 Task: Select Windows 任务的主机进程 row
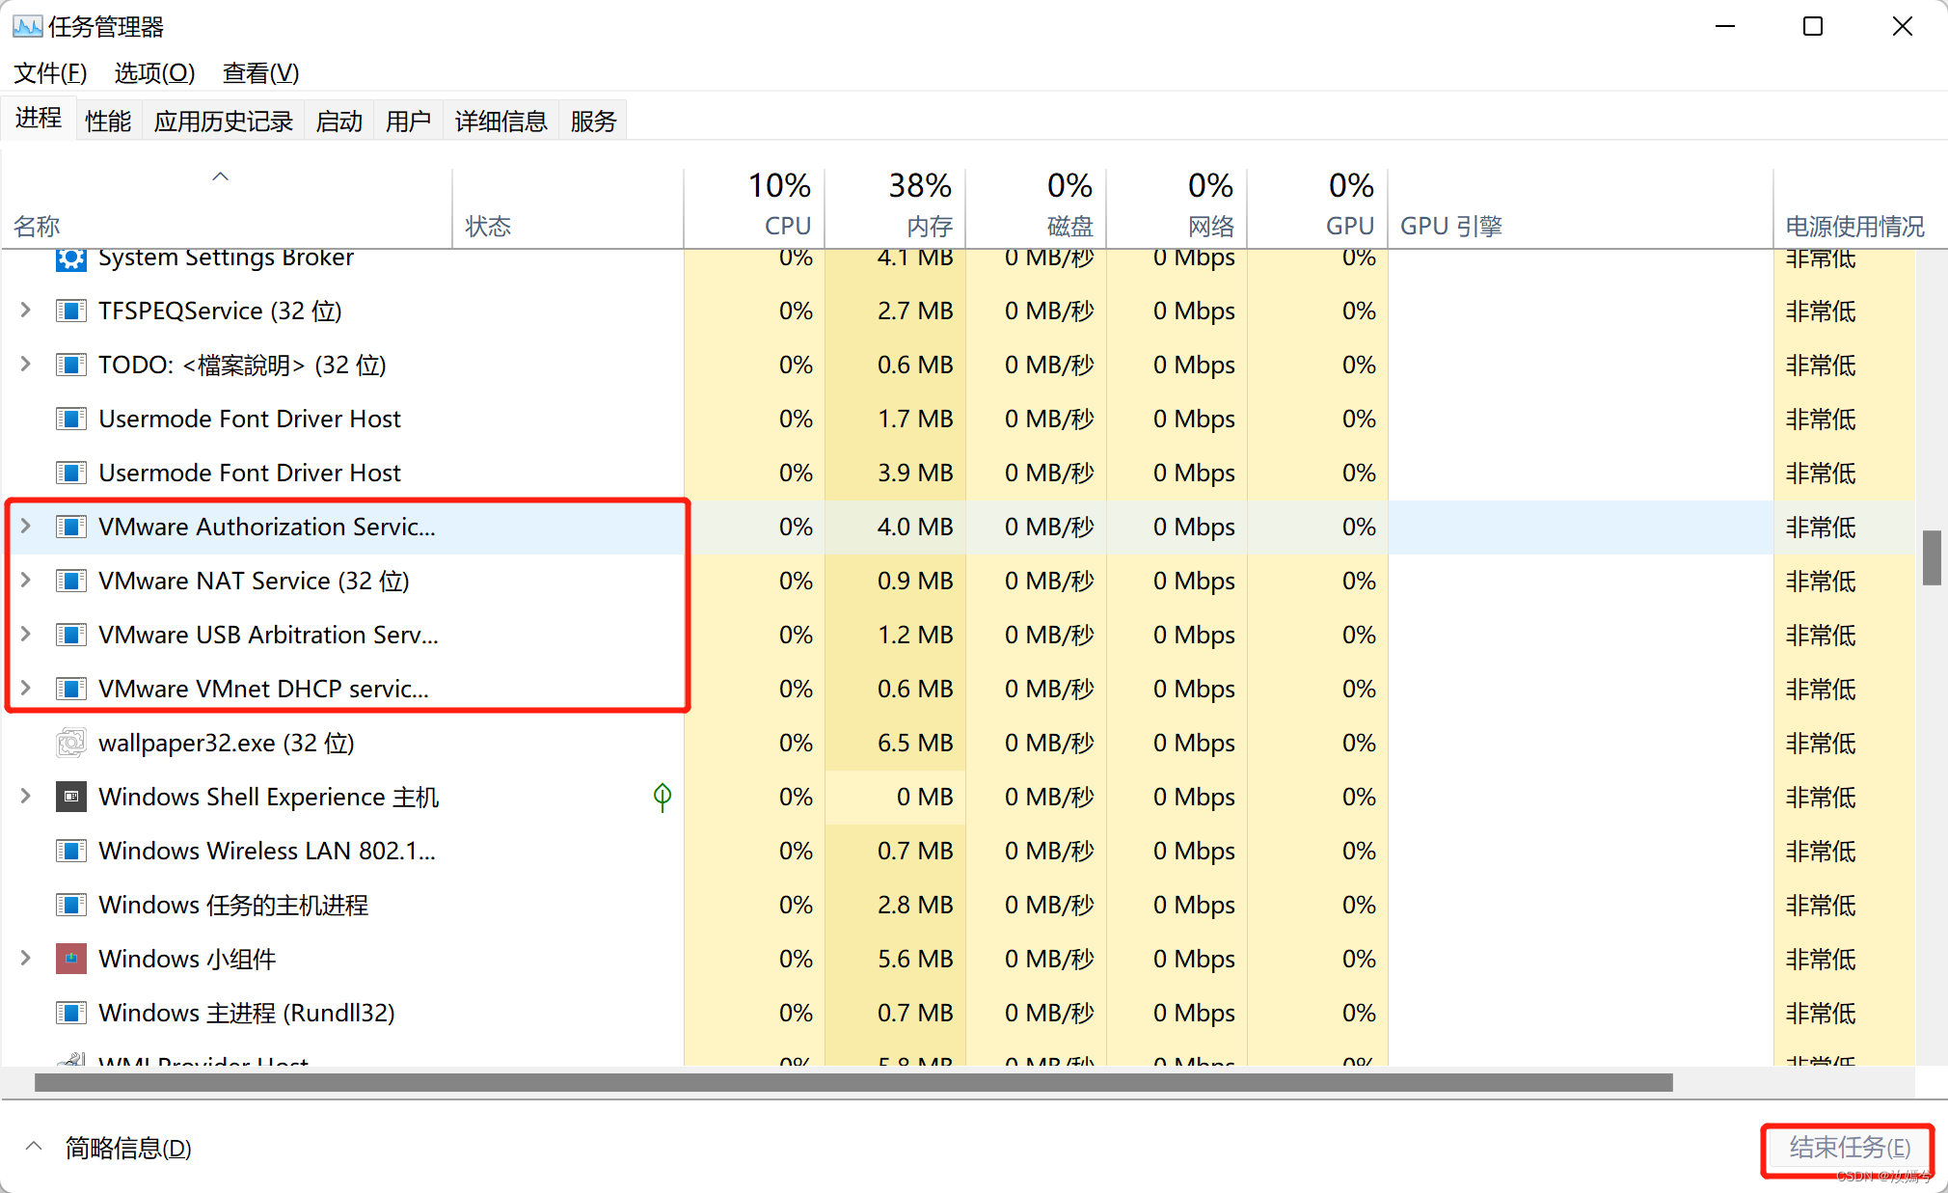[x=959, y=905]
